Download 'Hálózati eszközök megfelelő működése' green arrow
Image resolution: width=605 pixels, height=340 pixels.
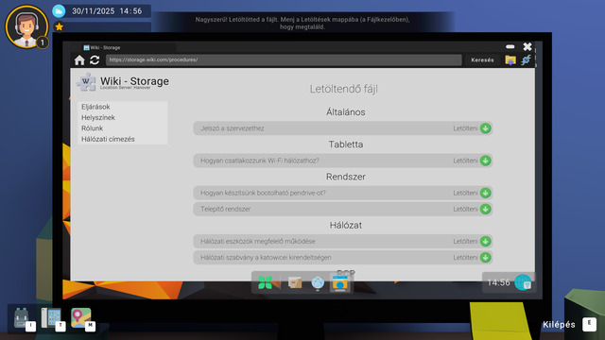[485, 242]
